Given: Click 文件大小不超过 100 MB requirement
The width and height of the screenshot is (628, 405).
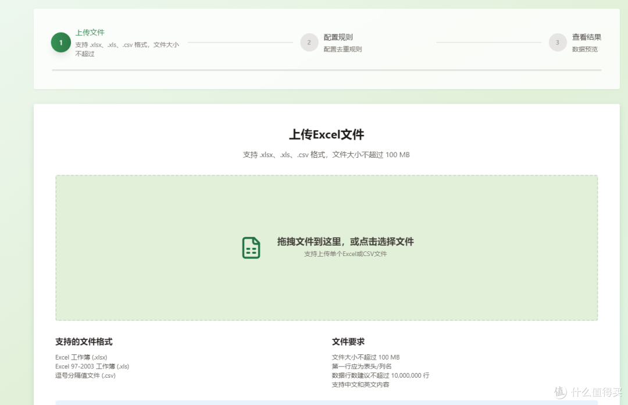Looking at the screenshot, I should point(366,357).
